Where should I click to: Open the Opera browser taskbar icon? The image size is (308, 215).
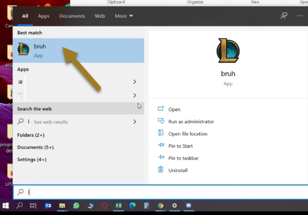tap(104, 206)
